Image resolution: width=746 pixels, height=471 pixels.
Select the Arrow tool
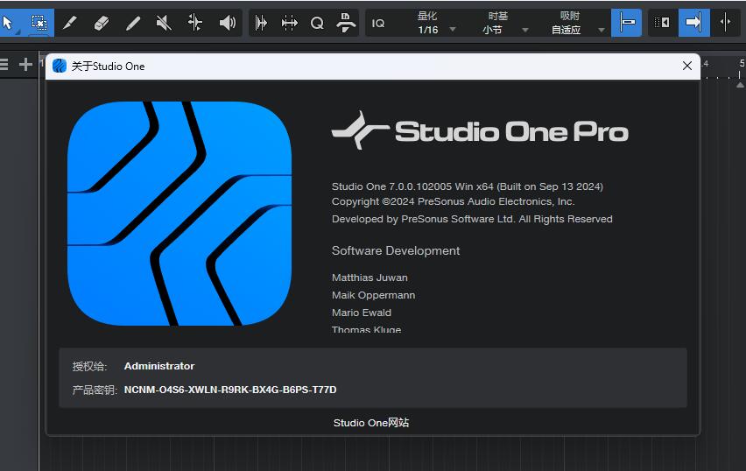coord(9,23)
